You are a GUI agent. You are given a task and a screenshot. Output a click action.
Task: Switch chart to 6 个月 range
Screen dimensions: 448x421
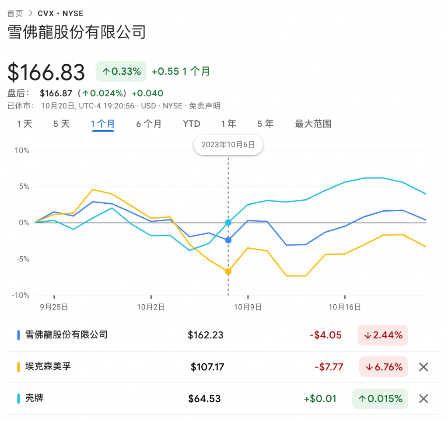coord(148,124)
